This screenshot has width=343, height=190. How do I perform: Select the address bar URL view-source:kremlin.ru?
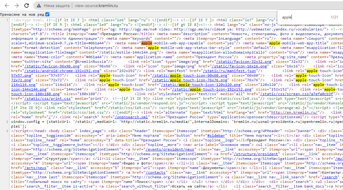point(96,6)
